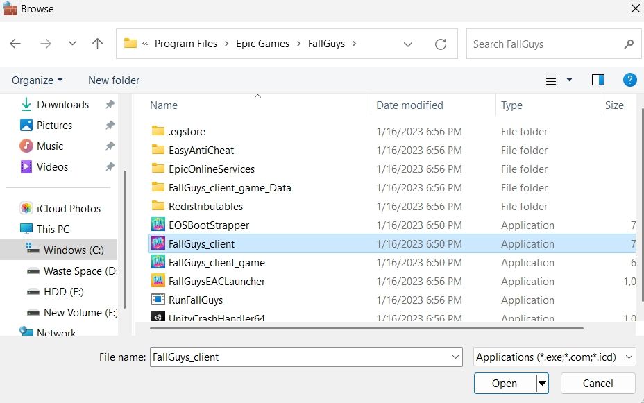The image size is (644, 403).
Task: Select the .egstore folder icon
Action: coord(158,131)
